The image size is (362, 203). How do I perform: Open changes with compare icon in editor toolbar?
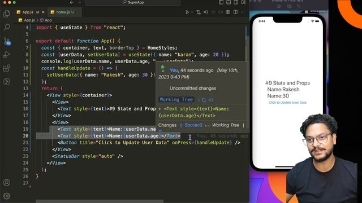tap(199, 12)
